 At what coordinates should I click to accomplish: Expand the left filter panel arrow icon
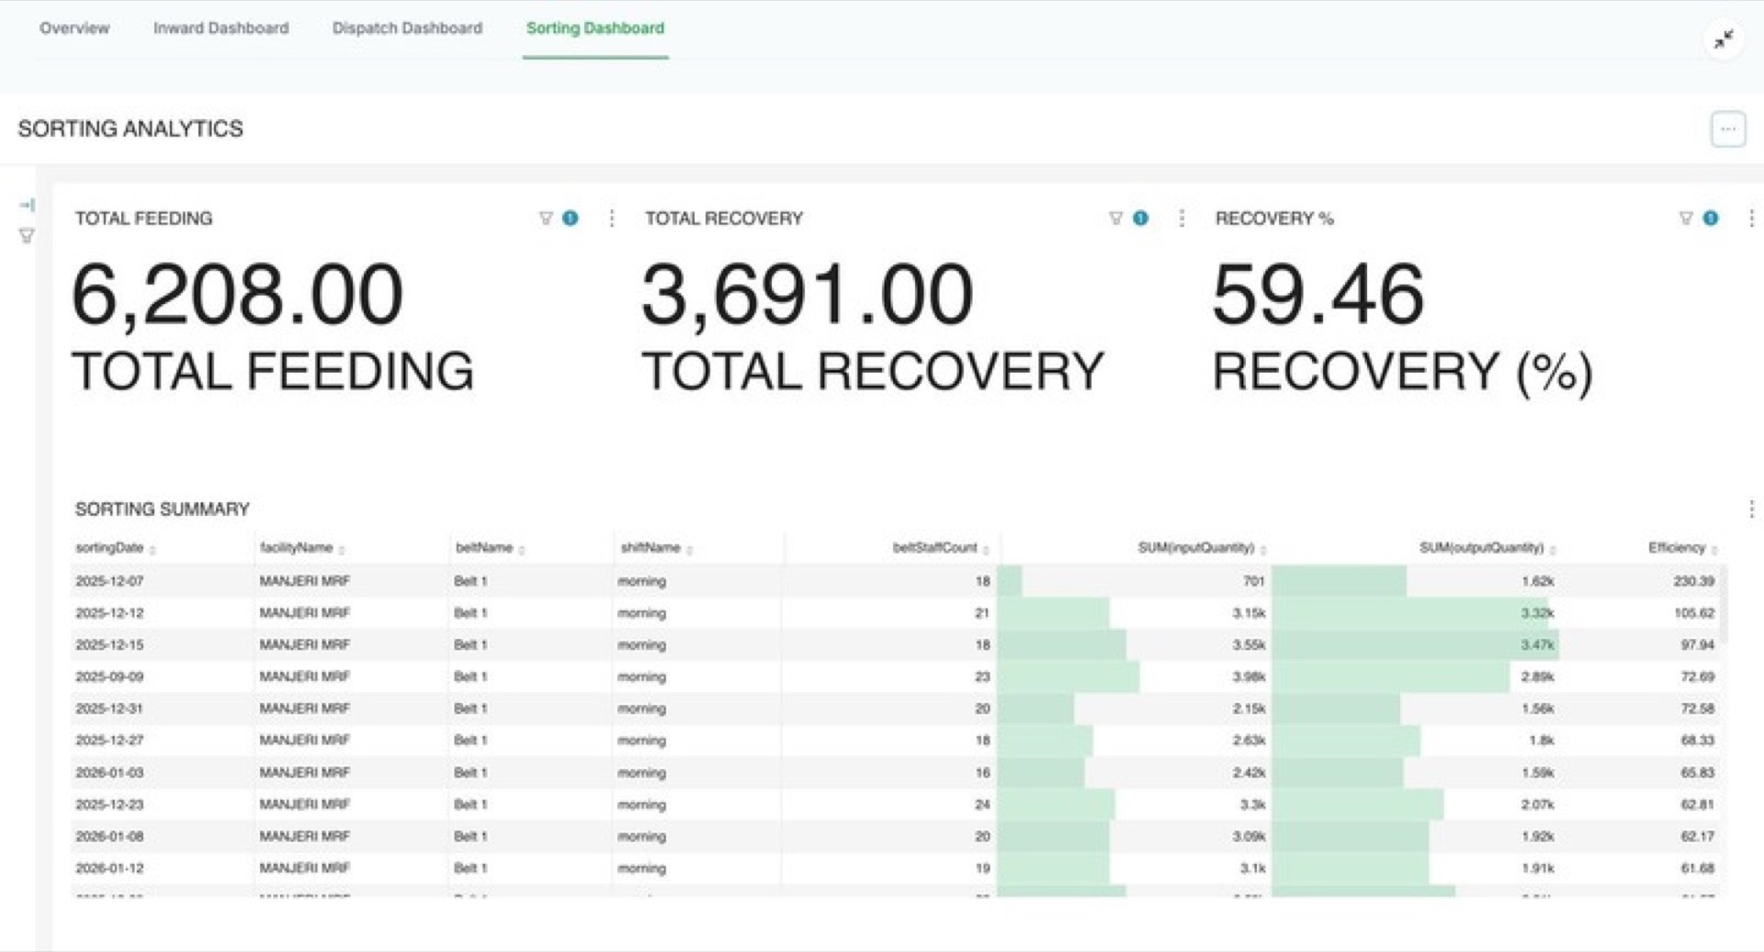[27, 205]
